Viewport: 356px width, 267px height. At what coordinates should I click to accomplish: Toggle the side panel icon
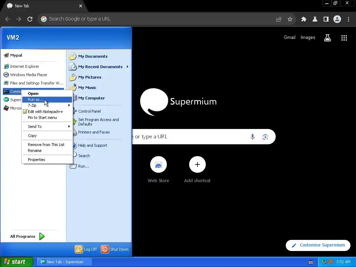(326, 19)
